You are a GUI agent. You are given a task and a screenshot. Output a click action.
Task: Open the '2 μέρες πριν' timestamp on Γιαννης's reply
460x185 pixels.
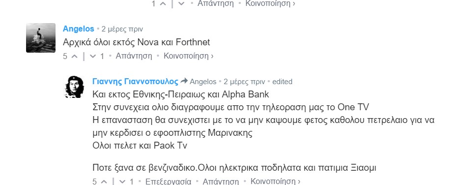pyautogui.click(x=244, y=82)
